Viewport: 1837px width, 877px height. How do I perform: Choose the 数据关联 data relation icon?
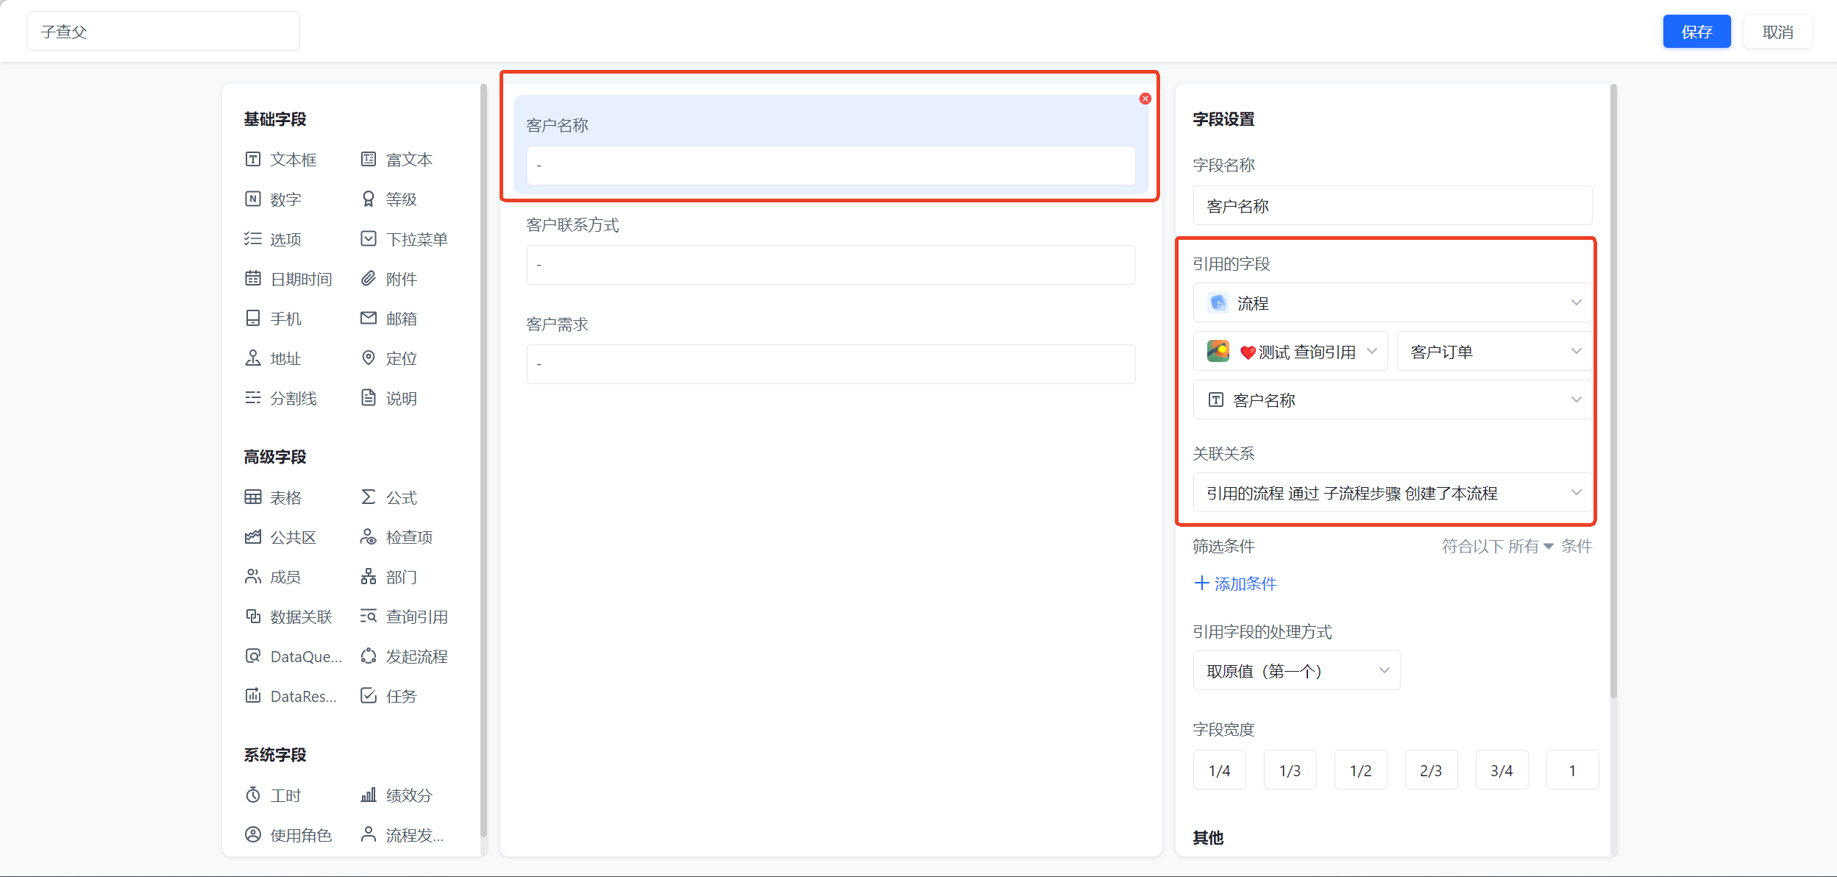253,617
